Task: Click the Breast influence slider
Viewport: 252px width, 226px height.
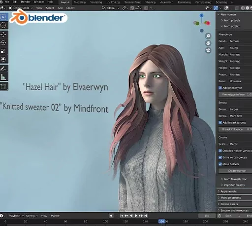Action: tap(235, 129)
